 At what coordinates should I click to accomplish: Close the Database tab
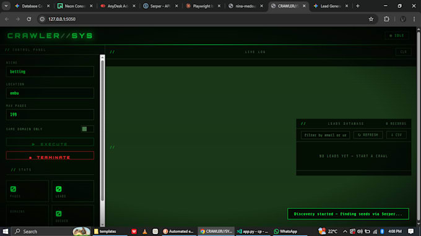click(x=48, y=6)
